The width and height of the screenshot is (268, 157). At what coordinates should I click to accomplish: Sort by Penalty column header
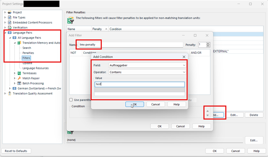tap(100, 29)
